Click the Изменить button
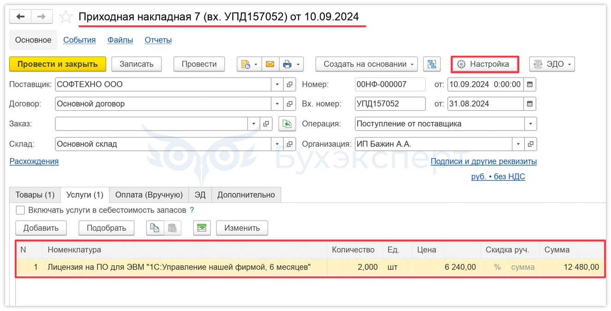611x311 pixels. [x=242, y=228]
